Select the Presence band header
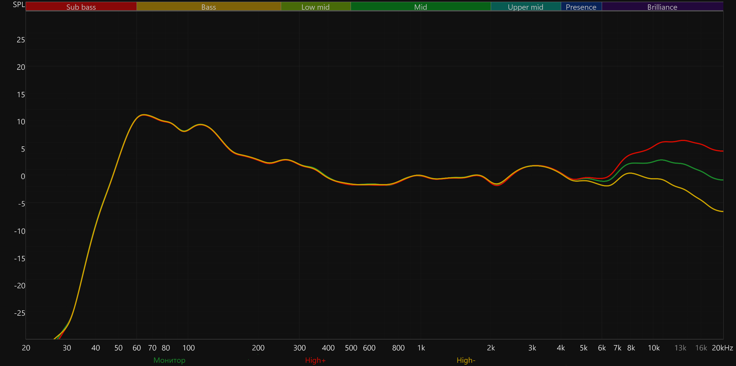This screenshot has width=736, height=366. (581, 7)
